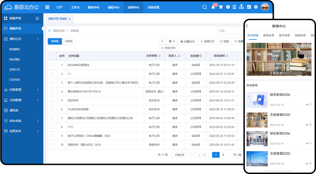Click the 挂起 toolbar button
Screen dimensions: 316x174
[x=224, y=41]
